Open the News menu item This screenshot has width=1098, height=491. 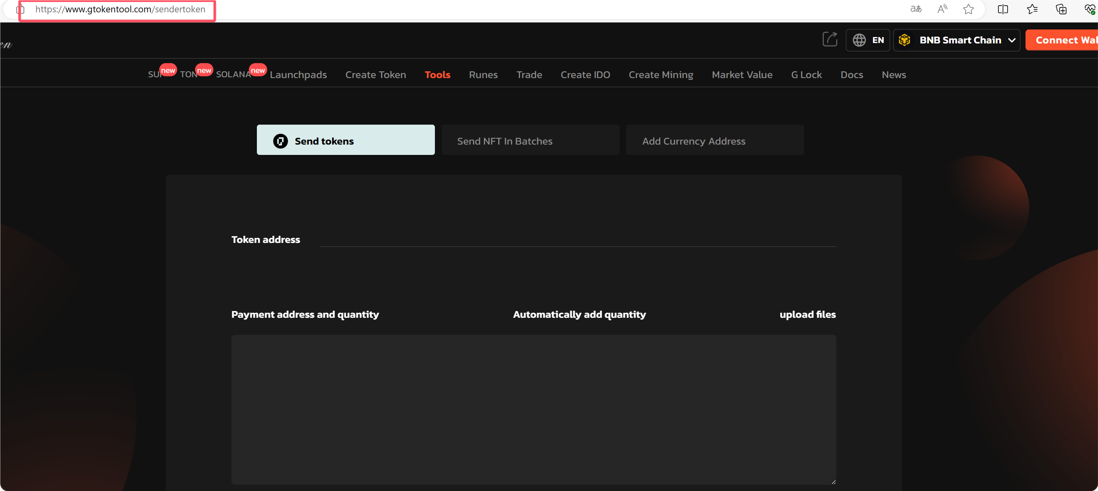coord(893,74)
